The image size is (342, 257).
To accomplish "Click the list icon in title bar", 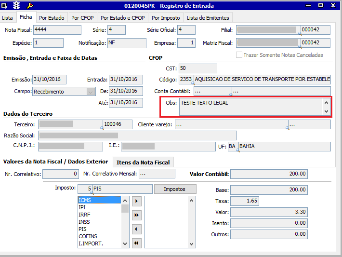I will click(4, 6).
